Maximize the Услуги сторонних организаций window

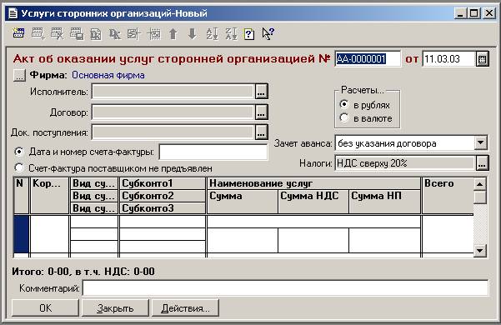coord(474,13)
